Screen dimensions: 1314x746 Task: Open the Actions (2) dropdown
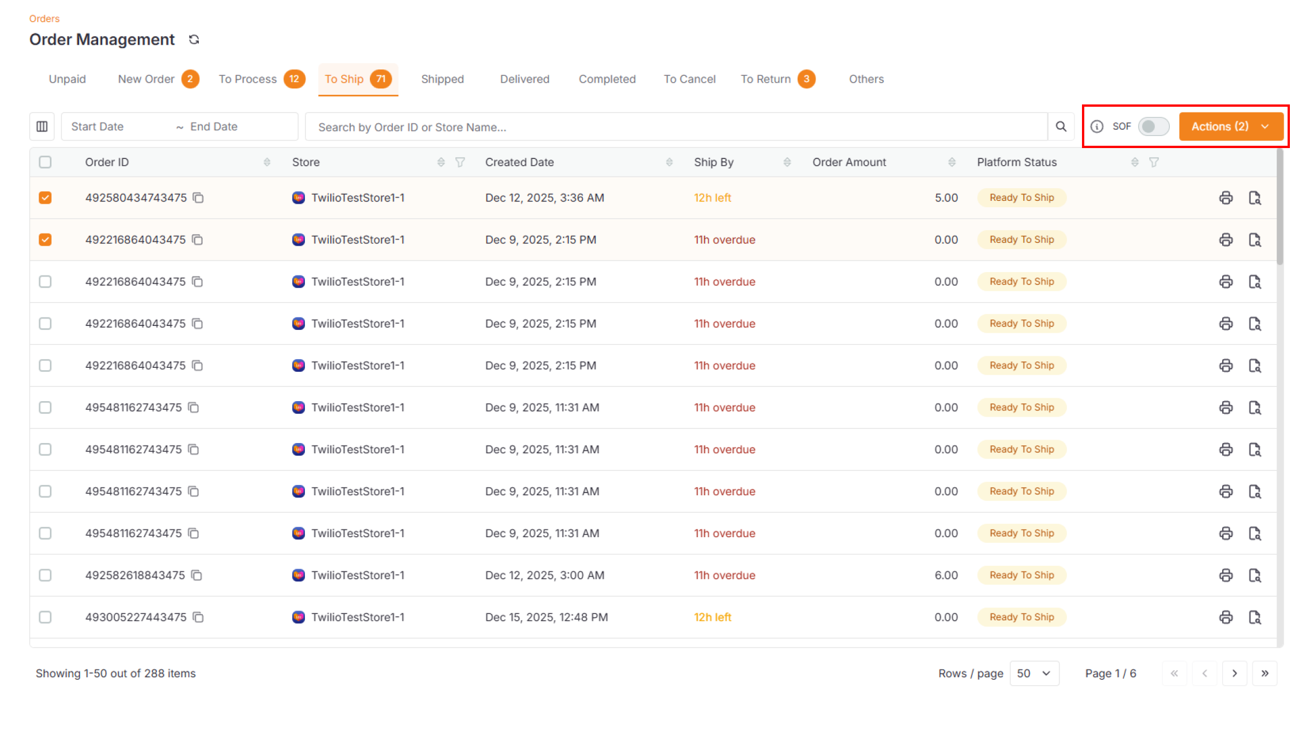coord(1231,127)
